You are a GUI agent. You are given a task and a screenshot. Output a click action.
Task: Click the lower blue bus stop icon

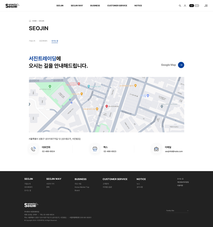[x=71, y=103]
